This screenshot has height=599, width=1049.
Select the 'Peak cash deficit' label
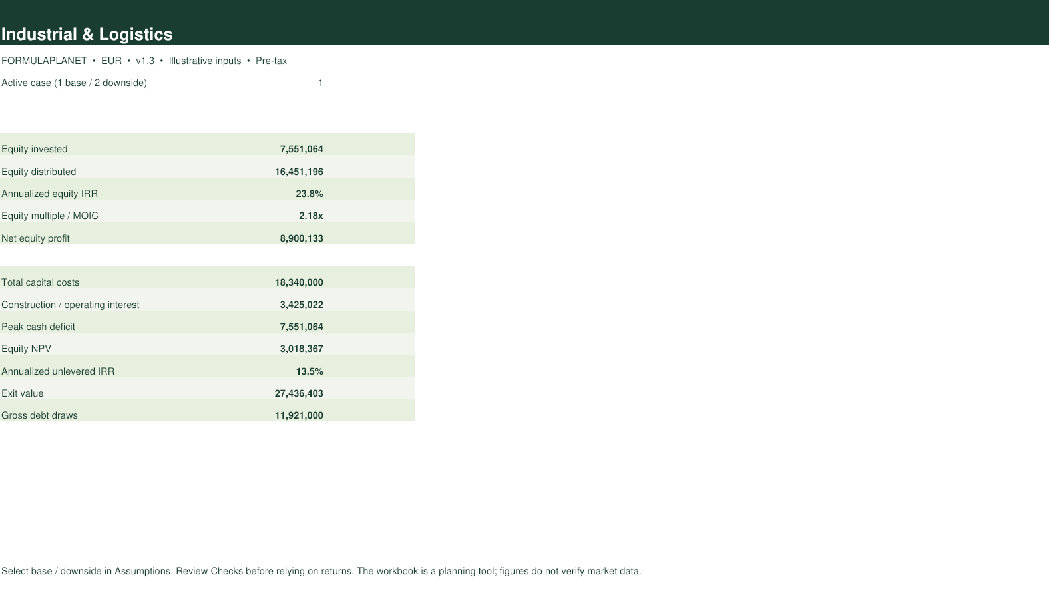pyautogui.click(x=38, y=327)
